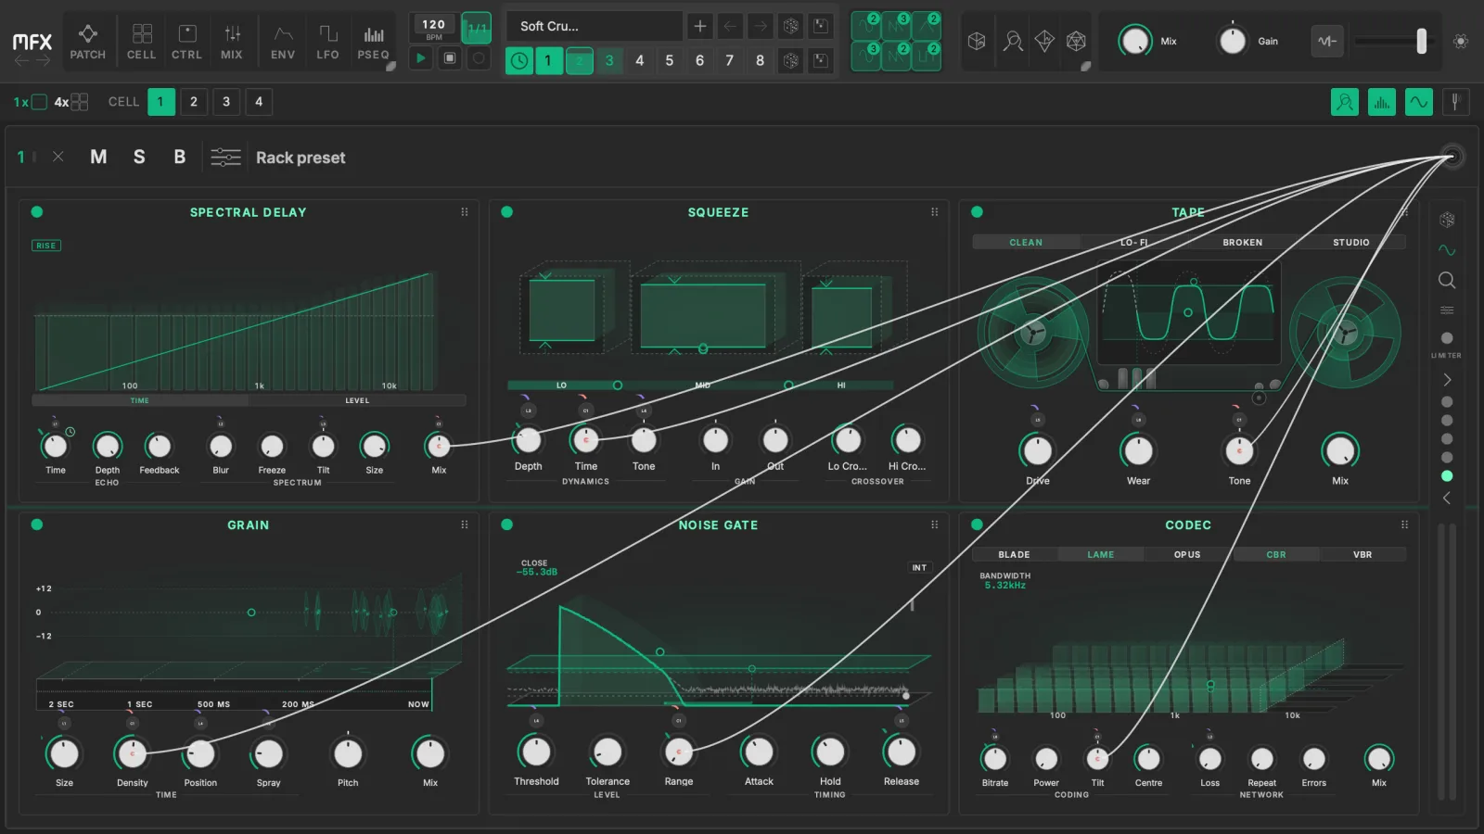Toggle the green magnifier analyzer button
The image size is (1484, 834).
click(1344, 102)
